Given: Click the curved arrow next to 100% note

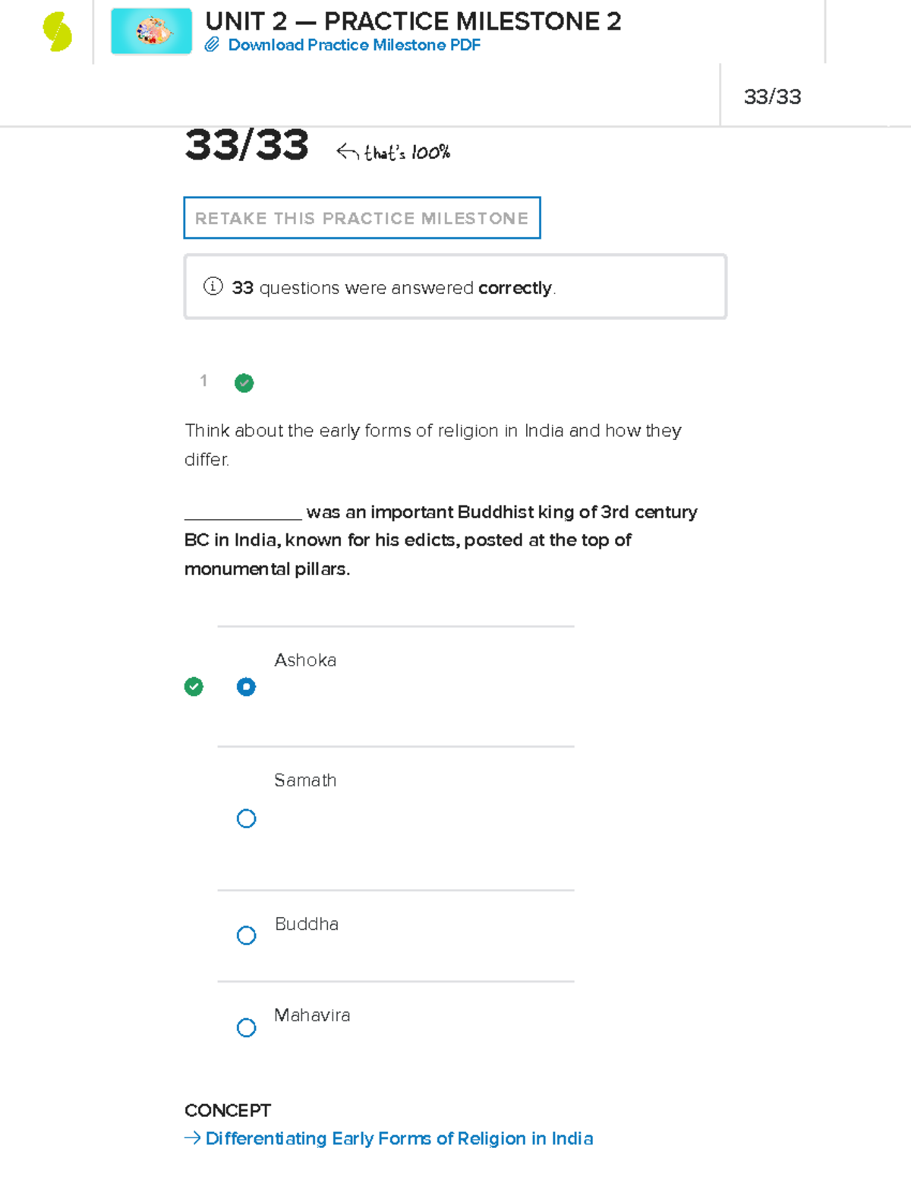Looking at the screenshot, I should (347, 153).
